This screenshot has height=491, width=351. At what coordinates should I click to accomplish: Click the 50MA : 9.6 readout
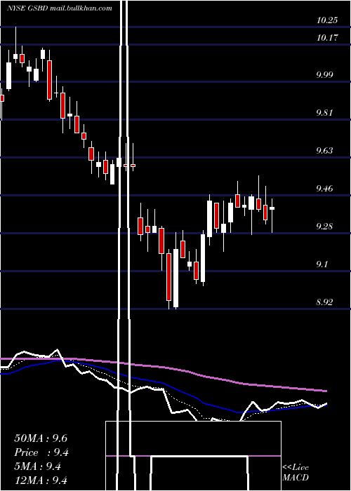point(41,438)
